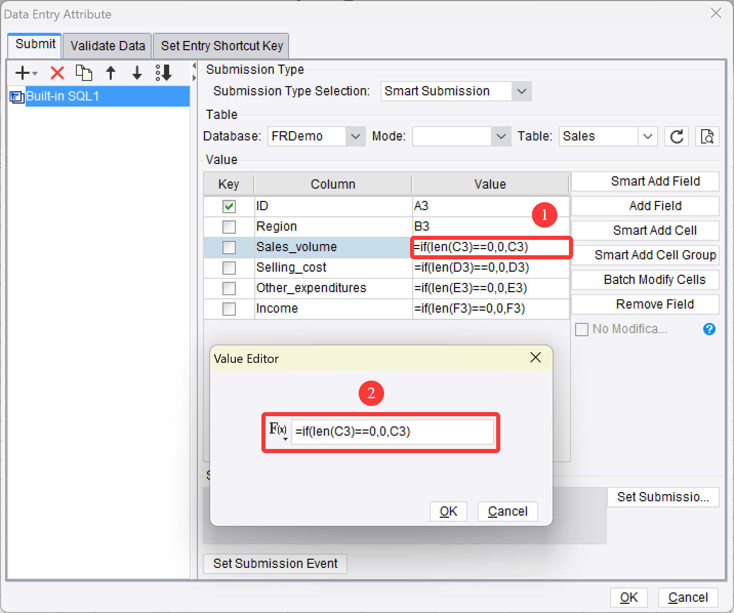Open the Submission Type Selection dropdown
734x613 pixels.
(521, 91)
